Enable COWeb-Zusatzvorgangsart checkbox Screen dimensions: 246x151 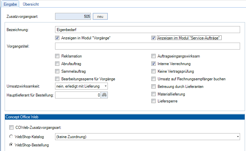click(x=12, y=128)
